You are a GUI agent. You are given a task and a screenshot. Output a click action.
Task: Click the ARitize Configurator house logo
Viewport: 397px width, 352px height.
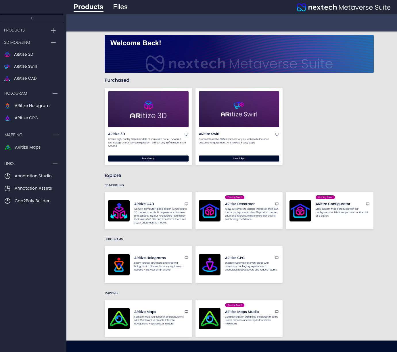[x=300, y=211]
